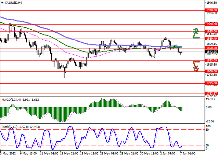Select the 1885.00 price level label

tap(211, 31)
